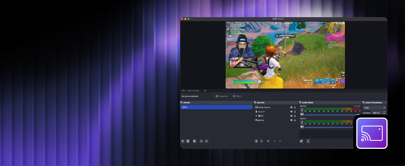Open the gaming mixer options via three-dot icon
Image resolution: width=405 pixels, height=166 pixels.
coord(302,110)
